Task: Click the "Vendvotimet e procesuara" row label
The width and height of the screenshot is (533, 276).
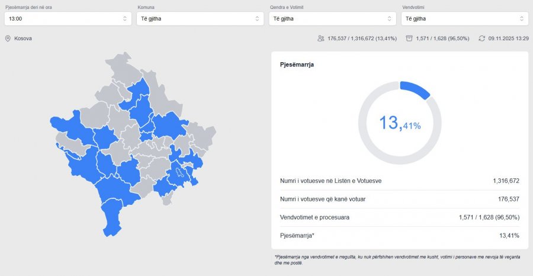Action: 314,217
